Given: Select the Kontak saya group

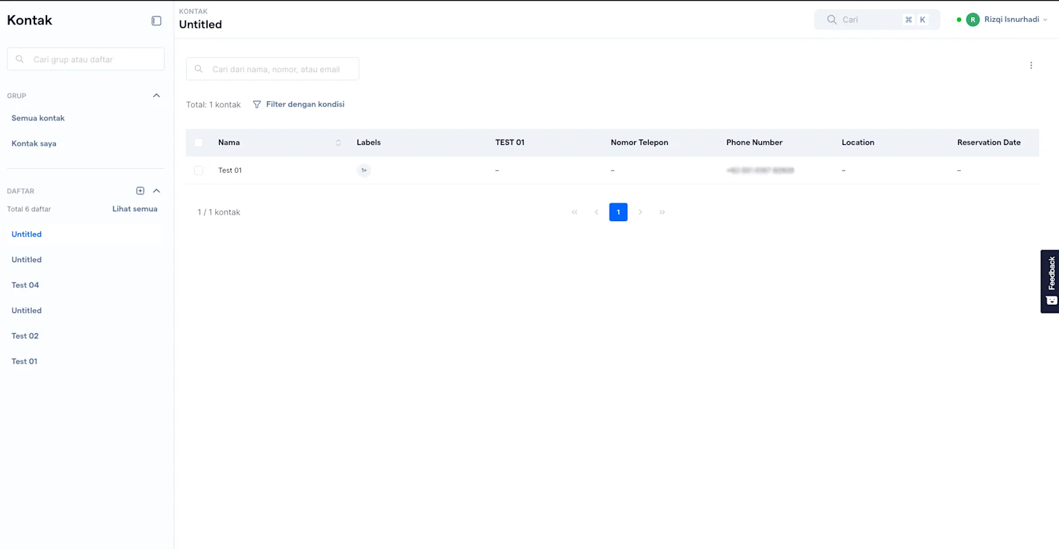Looking at the screenshot, I should point(34,144).
